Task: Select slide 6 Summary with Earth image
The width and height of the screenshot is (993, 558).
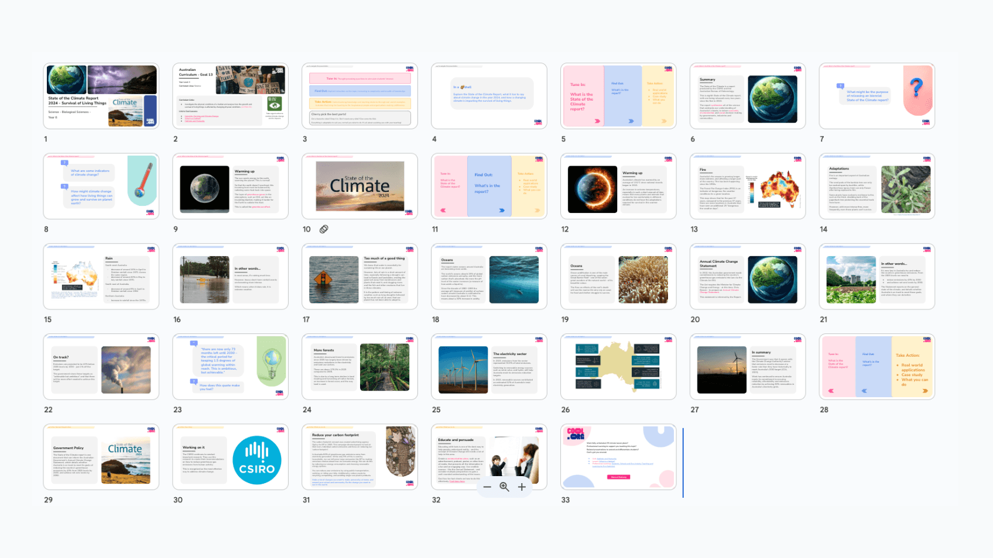Action: tap(748, 96)
